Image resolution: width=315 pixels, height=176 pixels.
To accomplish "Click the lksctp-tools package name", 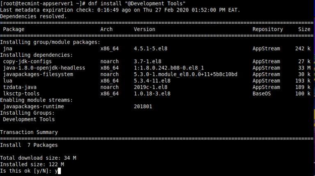I will [21, 94].
